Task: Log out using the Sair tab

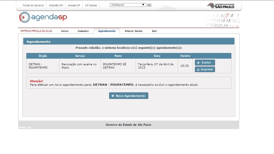Action: tap(154, 31)
